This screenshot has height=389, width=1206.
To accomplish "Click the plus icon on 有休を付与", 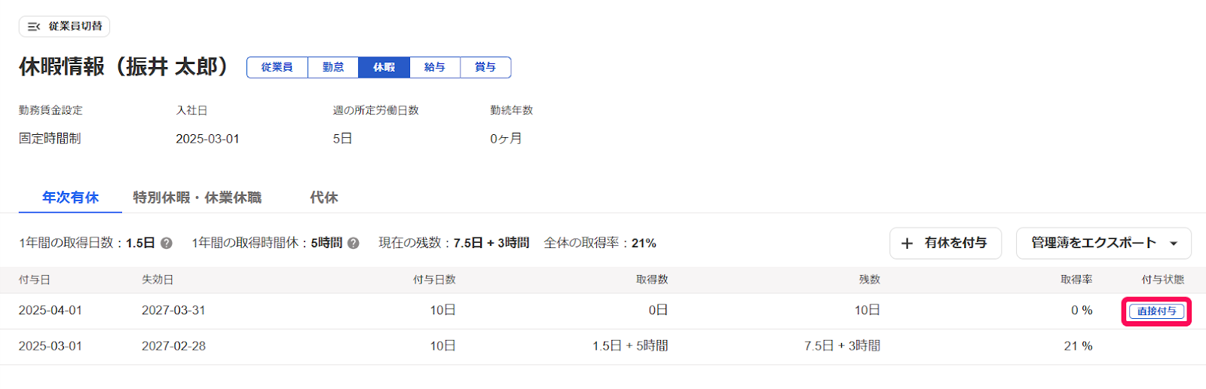I will tap(908, 244).
